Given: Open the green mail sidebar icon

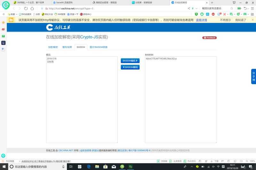Looking at the screenshot, I should [3, 36].
